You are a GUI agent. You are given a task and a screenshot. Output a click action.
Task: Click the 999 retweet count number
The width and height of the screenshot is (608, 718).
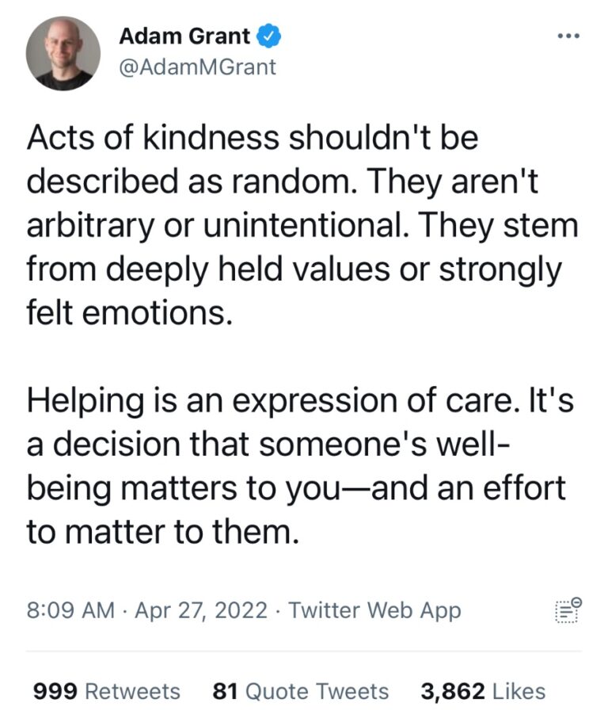pos(55,691)
